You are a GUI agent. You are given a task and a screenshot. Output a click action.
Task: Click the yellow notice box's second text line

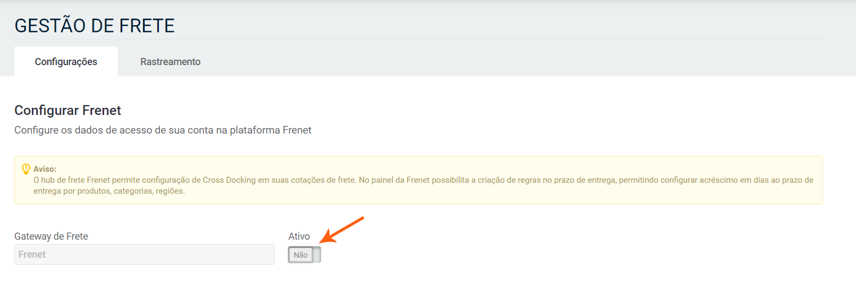(x=109, y=191)
